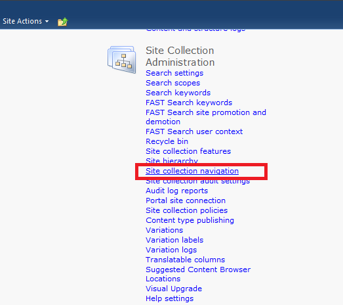The width and height of the screenshot is (343, 305).
Task: Open the Variations link
Action: (164, 230)
